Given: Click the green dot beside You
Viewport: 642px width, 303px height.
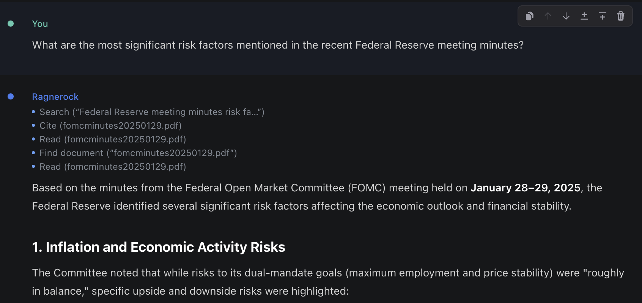Looking at the screenshot, I should point(11,24).
